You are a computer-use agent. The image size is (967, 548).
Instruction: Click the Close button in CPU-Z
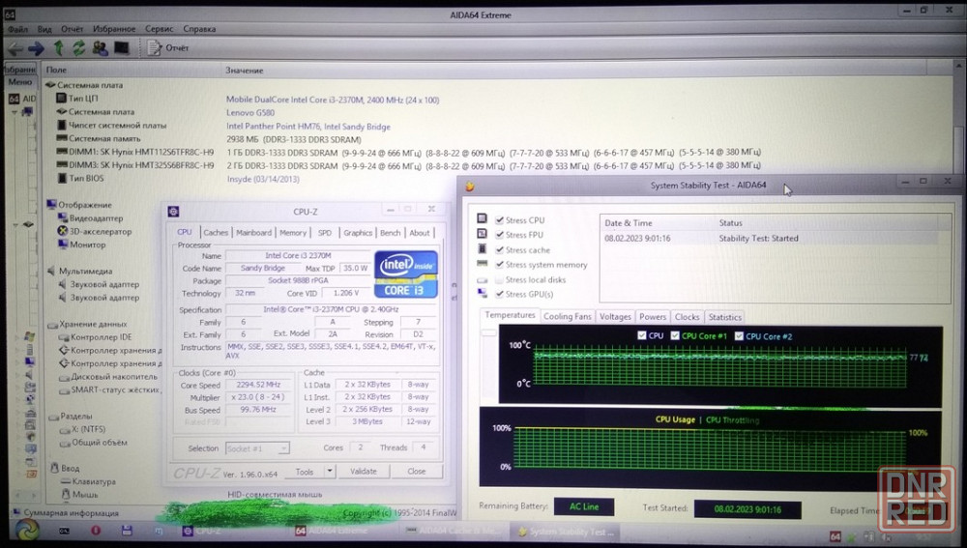(416, 471)
